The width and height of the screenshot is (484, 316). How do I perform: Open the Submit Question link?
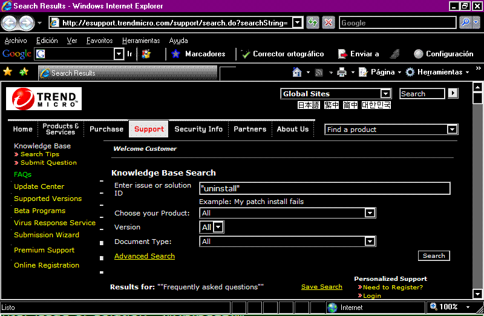point(48,162)
